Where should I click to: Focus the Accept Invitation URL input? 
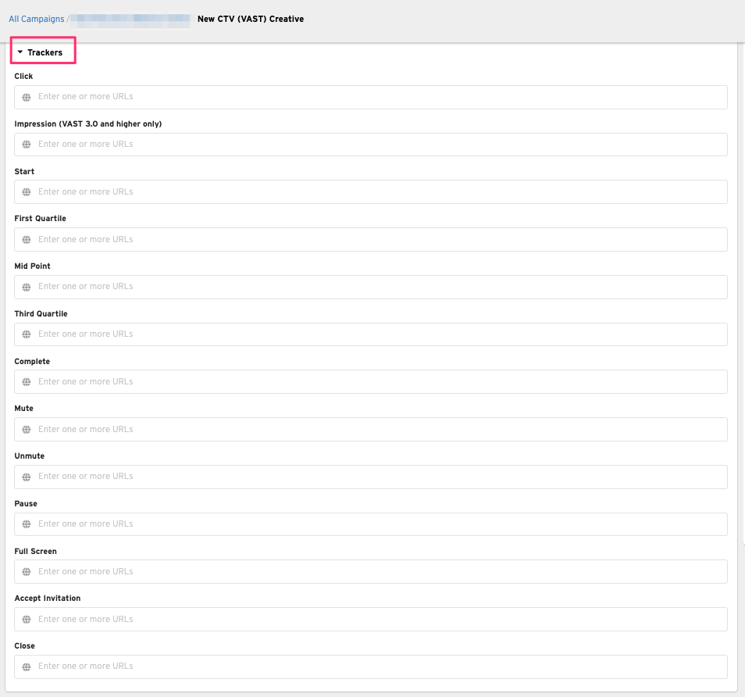click(375, 620)
